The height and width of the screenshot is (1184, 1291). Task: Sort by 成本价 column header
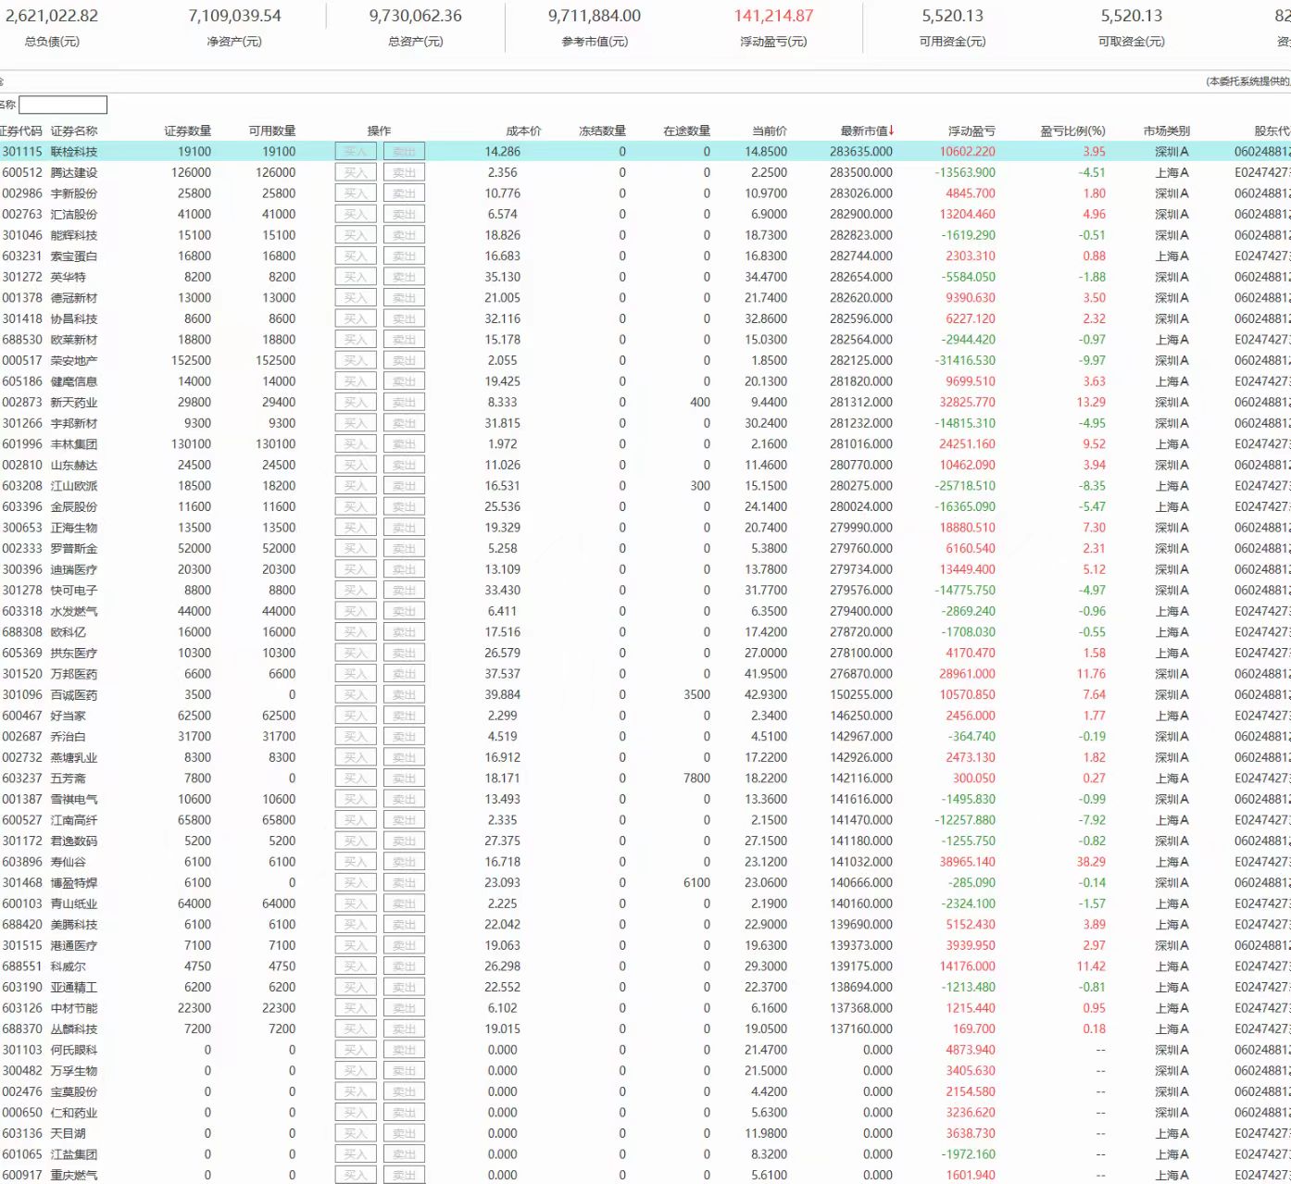click(x=523, y=131)
